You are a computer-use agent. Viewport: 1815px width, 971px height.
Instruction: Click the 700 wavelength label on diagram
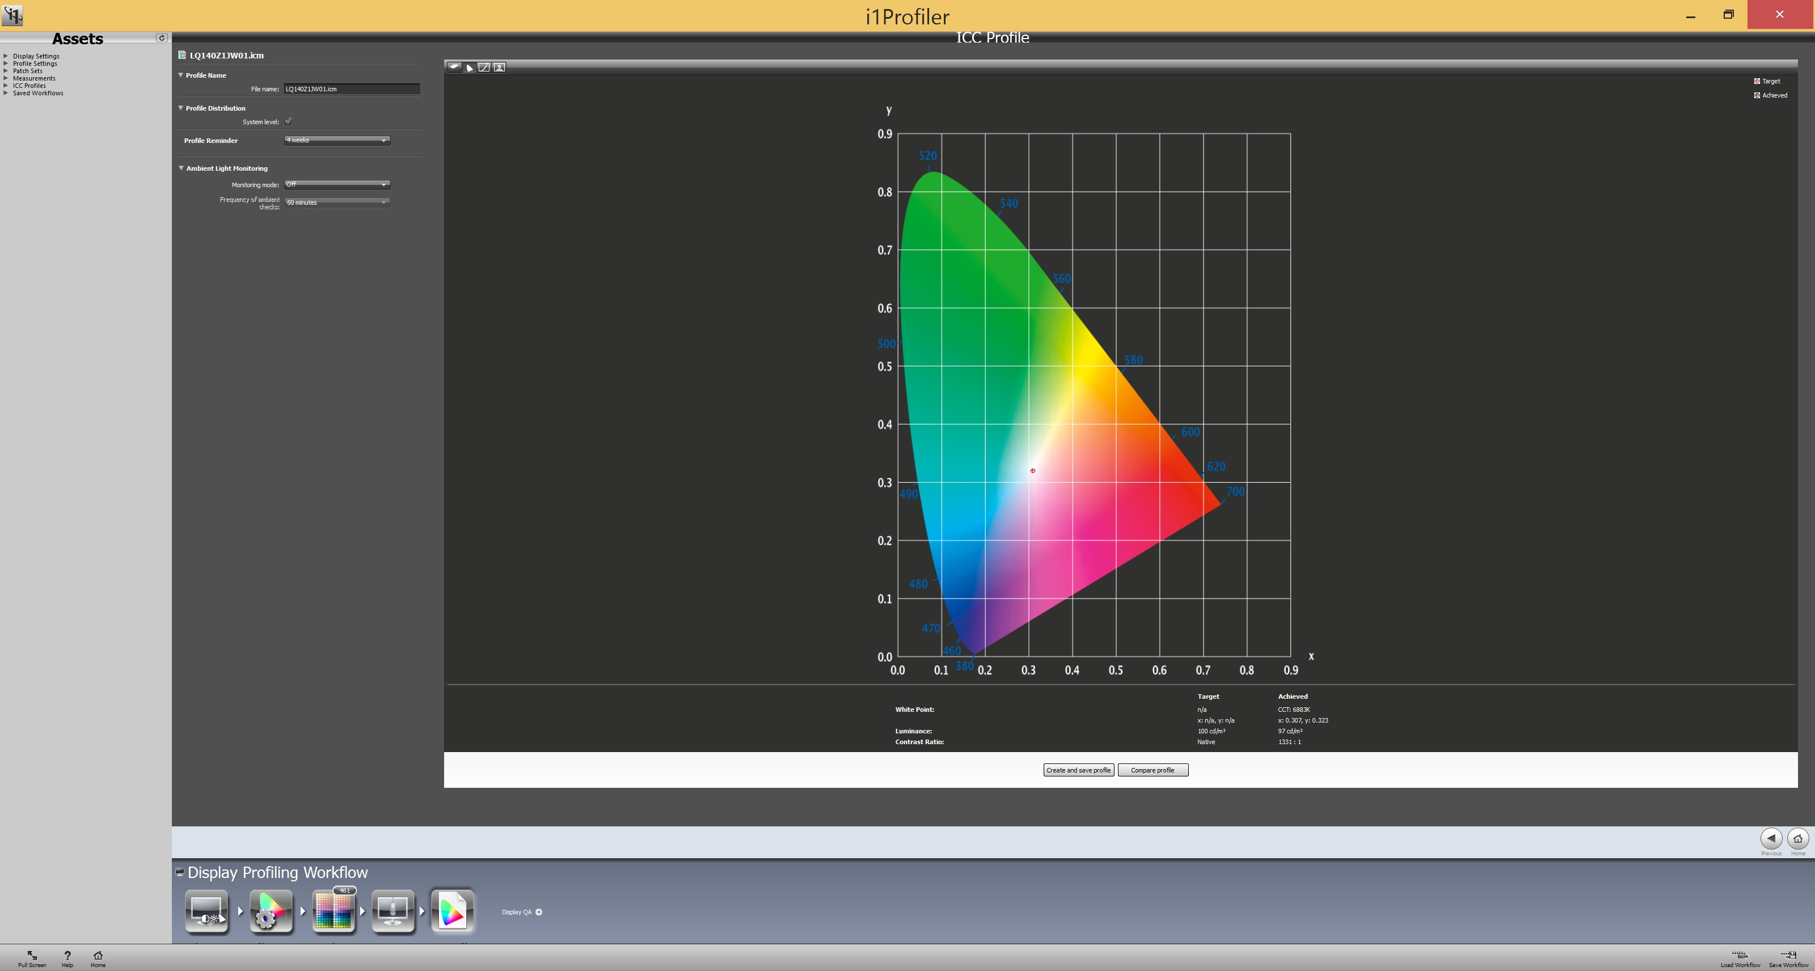pyautogui.click(x=1235, y=491)
